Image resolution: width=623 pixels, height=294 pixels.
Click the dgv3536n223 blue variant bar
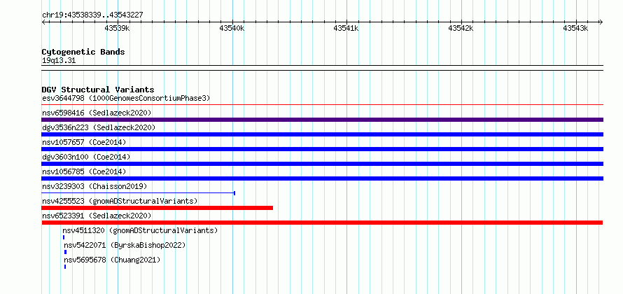click(322, 134)
